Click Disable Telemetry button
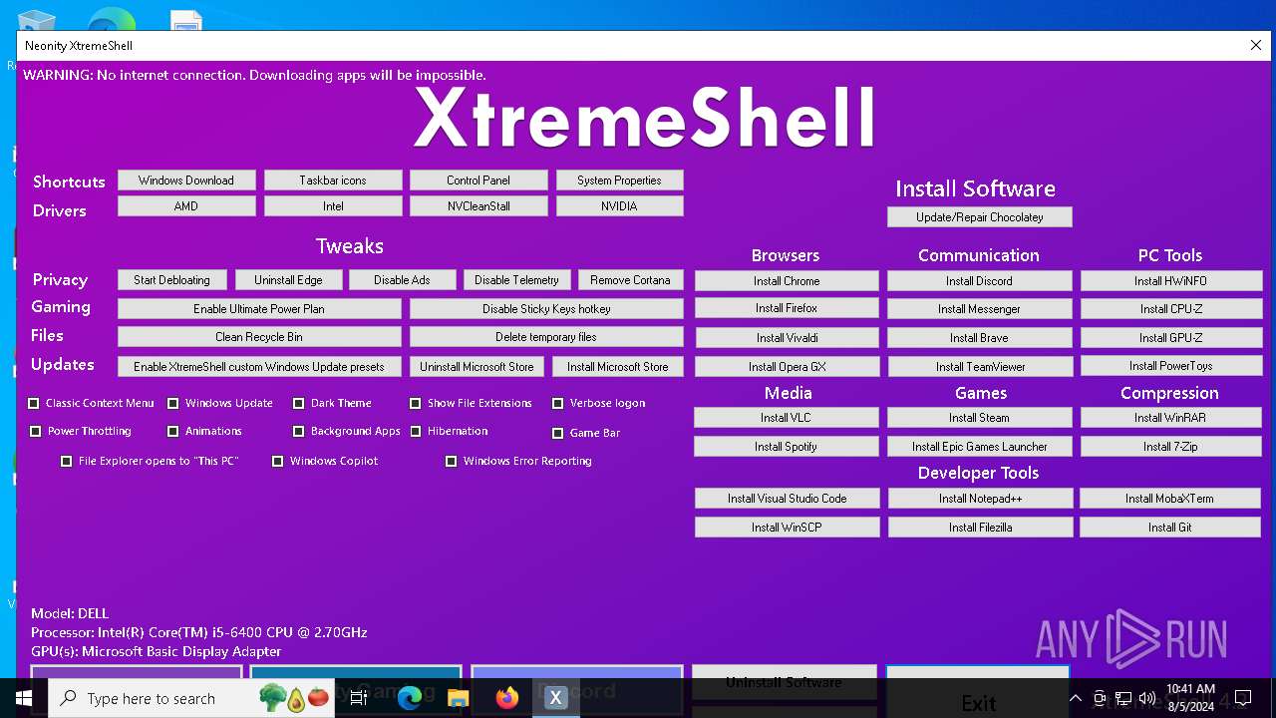Screen dimensions: 1276x718 [x=516, y=280]
